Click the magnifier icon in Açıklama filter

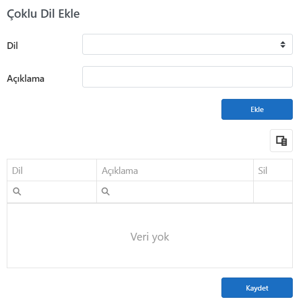pyautogui.click(x=106, y=192)
